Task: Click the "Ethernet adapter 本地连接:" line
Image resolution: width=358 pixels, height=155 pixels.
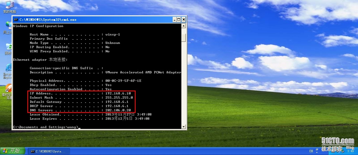Action: pyautogui.click(x=40, y=60)
